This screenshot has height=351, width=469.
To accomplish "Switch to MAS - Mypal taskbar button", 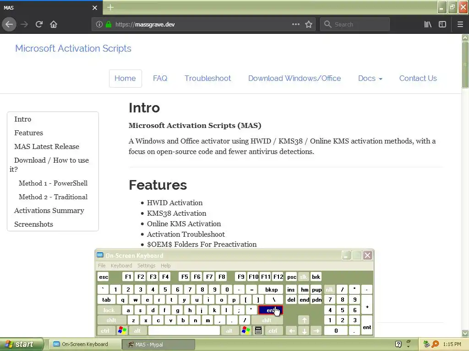I will tap(158, 345).
